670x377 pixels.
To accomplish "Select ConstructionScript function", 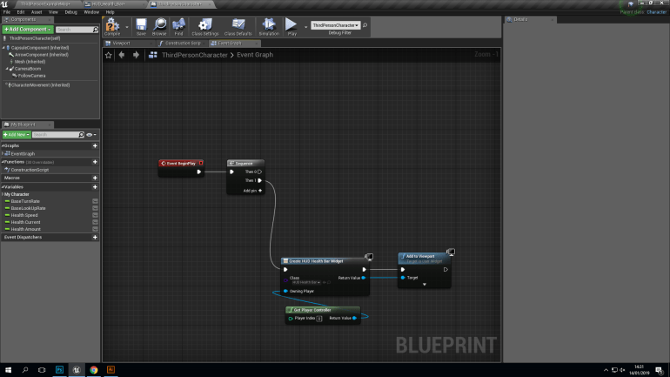I will coord(30,170).
